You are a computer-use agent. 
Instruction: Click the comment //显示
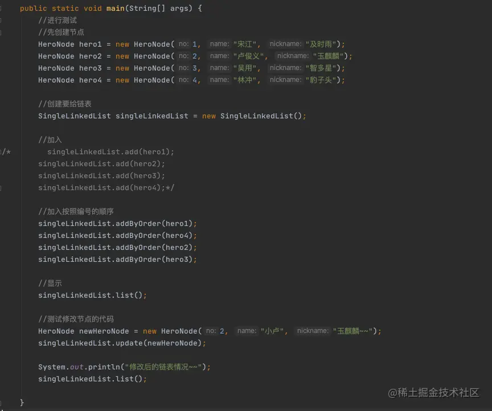50,283
